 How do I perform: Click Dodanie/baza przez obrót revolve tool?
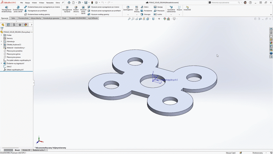pyautogui.click(x=18, y=9)
